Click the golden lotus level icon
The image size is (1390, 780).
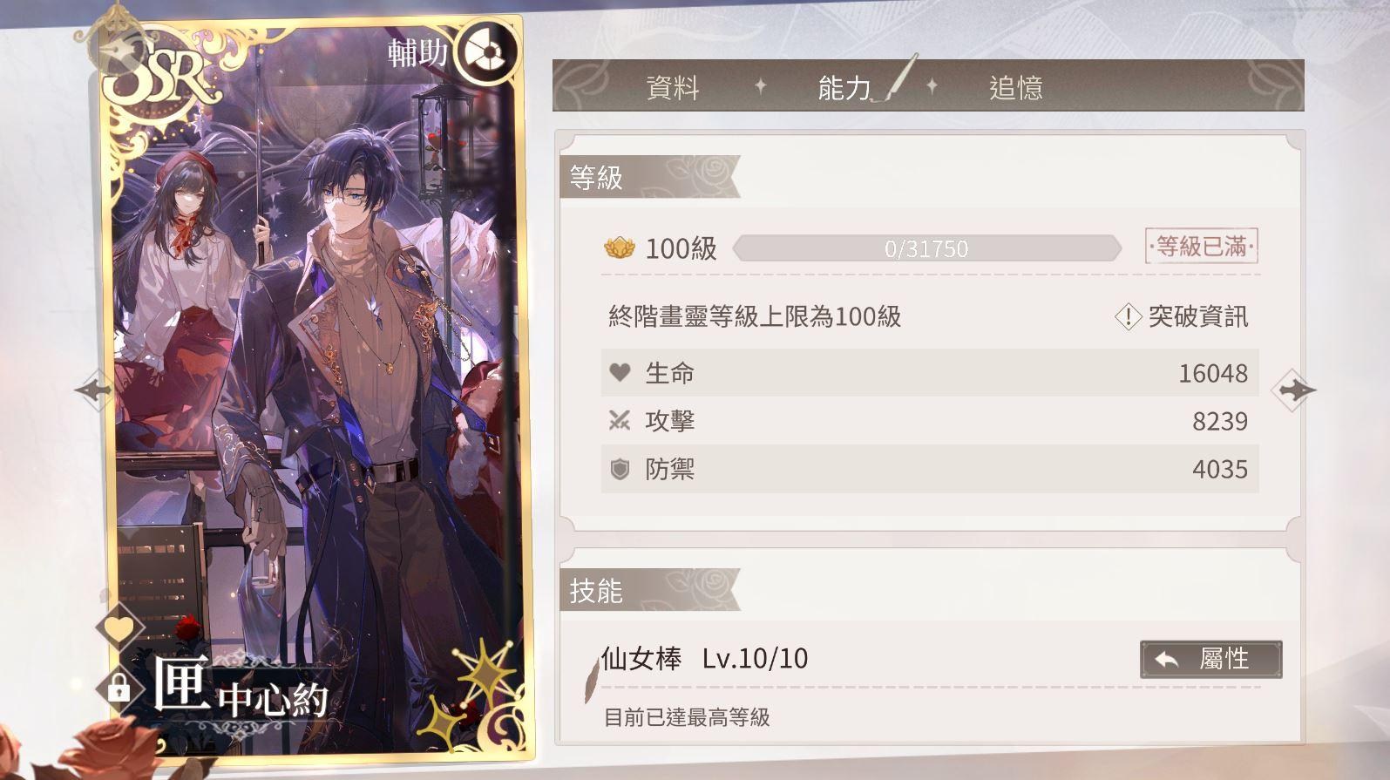618,248
